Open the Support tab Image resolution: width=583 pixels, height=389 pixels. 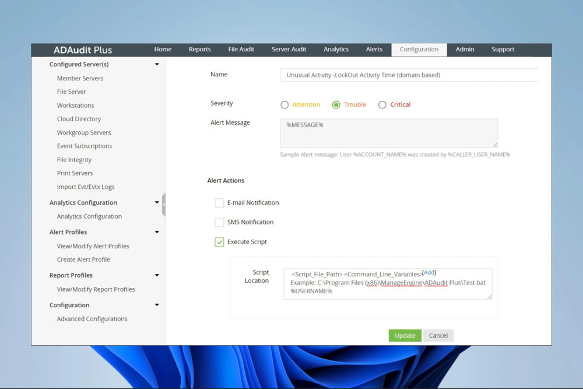(503, 49)
